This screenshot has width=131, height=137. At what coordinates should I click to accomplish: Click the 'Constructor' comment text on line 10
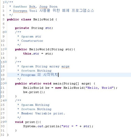coord(32,41)
